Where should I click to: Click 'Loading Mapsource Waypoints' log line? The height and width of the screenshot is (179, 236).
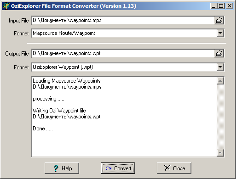pos(67,81)
